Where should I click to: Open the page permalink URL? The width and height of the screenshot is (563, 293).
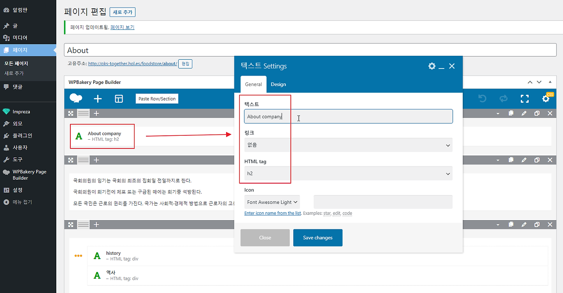(132, 64)
